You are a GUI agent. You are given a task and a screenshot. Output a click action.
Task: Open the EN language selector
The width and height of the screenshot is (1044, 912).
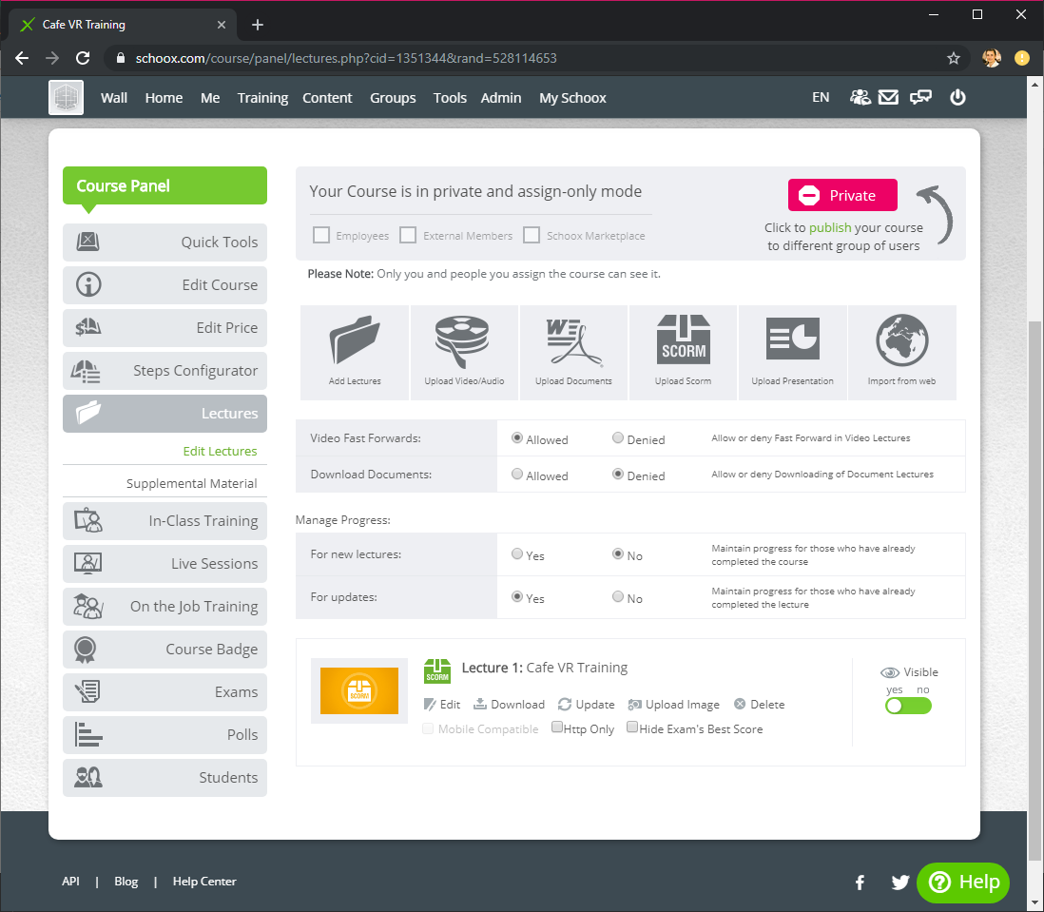pyautogui.click(x=821, y=98)
